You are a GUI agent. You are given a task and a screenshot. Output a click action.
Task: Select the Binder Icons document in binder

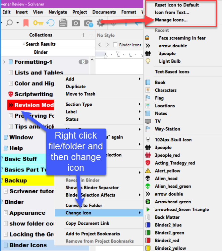[x=28, y=245]
